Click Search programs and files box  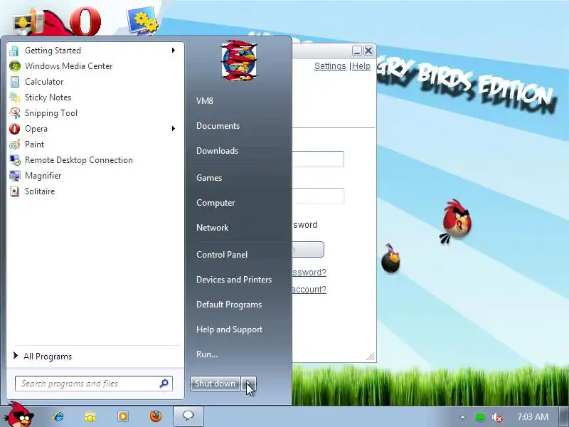coord(94,384)
